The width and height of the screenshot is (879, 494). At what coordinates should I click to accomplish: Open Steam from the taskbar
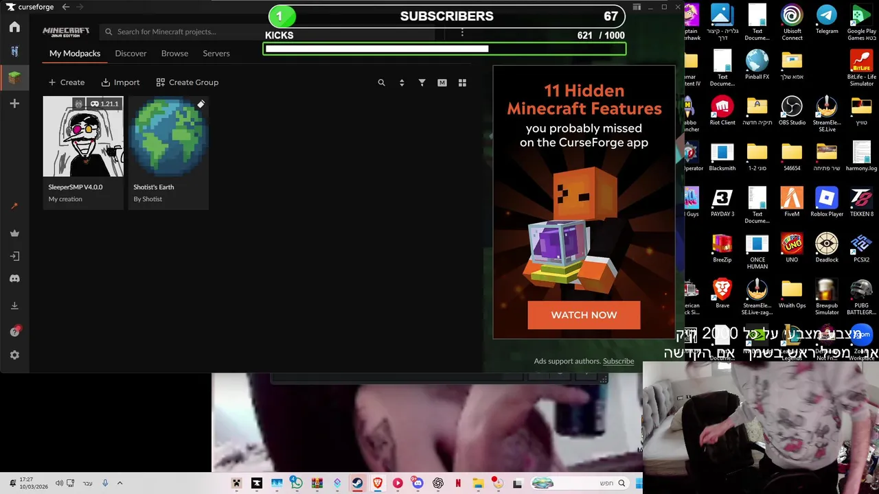click(x=357, y=483)
